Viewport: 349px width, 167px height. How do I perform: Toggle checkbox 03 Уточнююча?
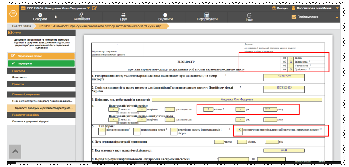click(x=291, y=66)
